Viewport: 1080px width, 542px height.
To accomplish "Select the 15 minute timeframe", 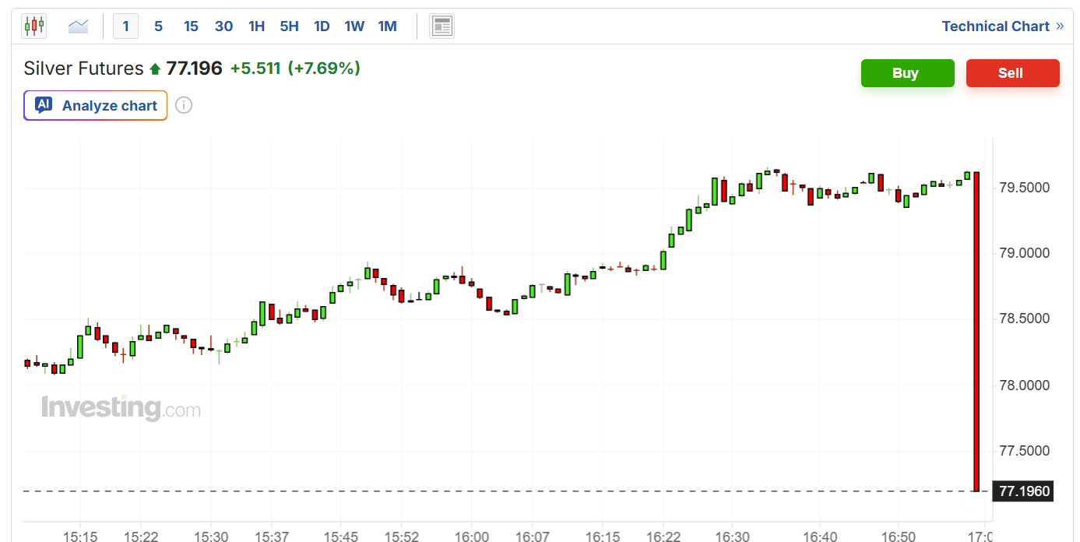I will (x=191, y=26).
